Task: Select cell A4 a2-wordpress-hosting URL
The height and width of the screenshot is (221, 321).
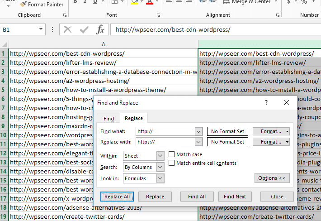Action: tap(103, 81)
